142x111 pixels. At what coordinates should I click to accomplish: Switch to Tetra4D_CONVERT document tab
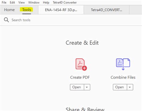[x=106, y=10]
